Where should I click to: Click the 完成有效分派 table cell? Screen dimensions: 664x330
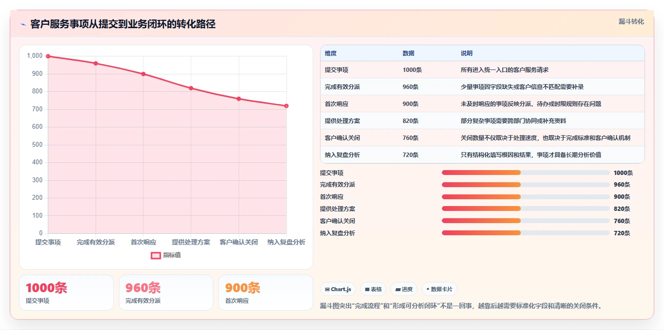coord(342,87)
